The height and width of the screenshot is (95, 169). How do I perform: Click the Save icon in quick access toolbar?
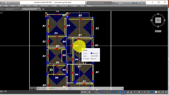[x=3, y=3]
